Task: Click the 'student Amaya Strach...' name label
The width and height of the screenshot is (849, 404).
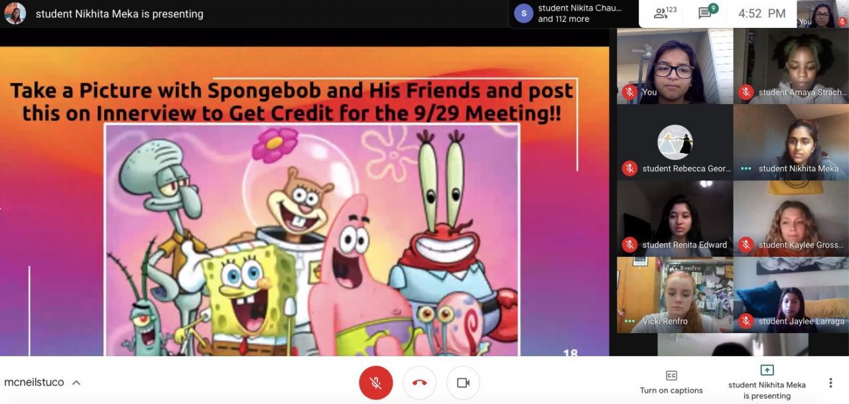Action: coord(803,92)
